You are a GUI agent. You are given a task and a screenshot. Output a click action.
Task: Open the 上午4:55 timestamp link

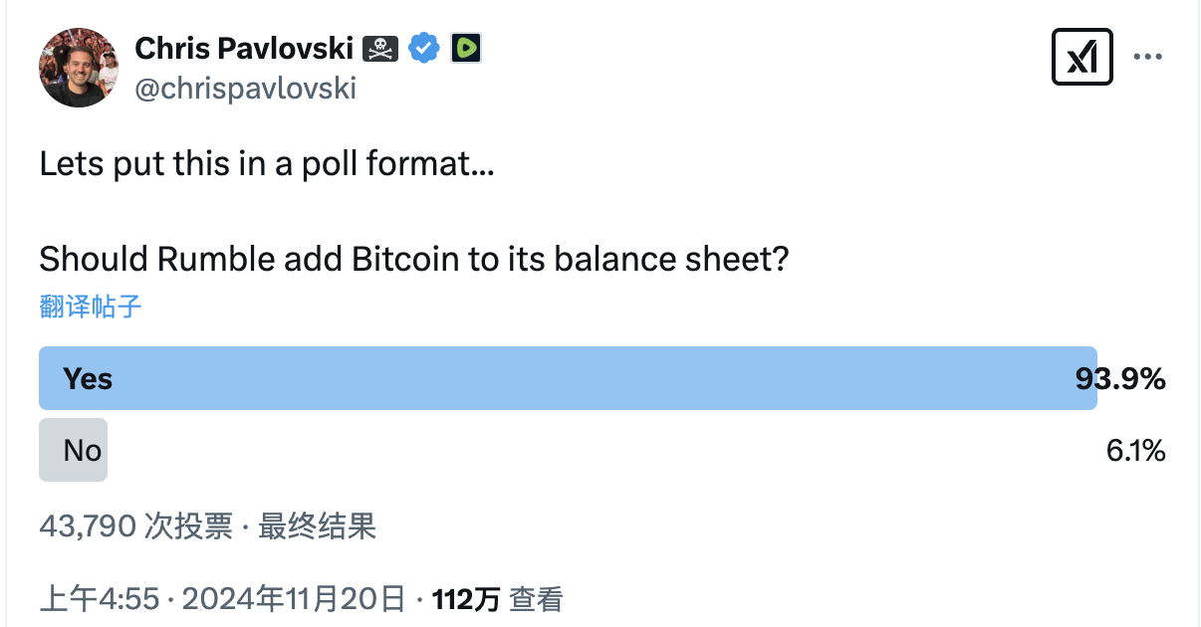pyautogui.click(x=99, y=599)
